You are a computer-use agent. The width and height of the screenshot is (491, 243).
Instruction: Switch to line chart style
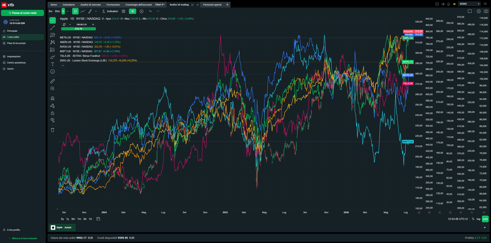[x=83, y=11]
